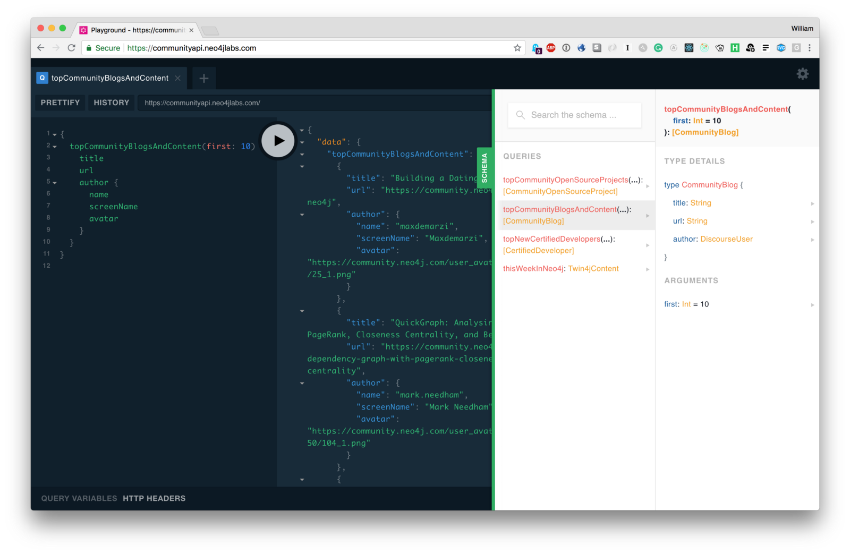
Task: Click the Adblock Plus extension icon
Action: (551, 48)
